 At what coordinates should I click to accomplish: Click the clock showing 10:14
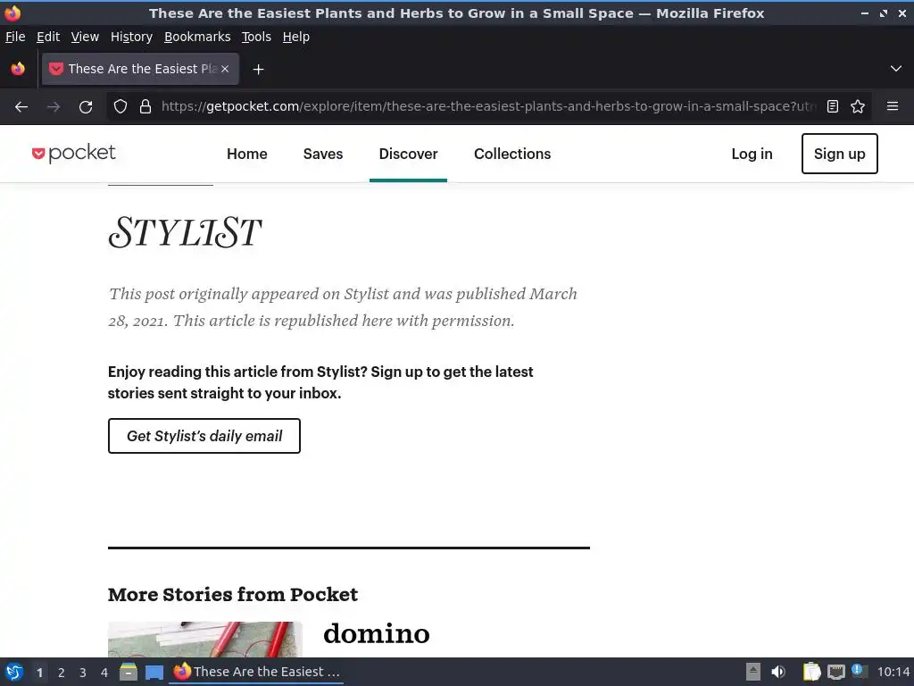893,672
